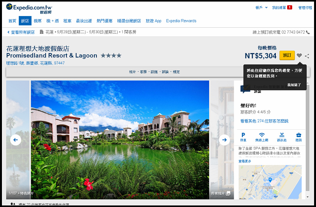Click hotel address 理想路1號 link
Image resolution: width=316 pixels, height=207 pixels.
(x=35, y=63)
